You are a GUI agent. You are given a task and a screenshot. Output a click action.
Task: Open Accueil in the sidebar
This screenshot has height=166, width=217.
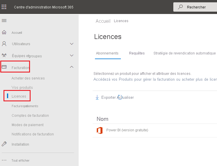click(x=17, y=33)
